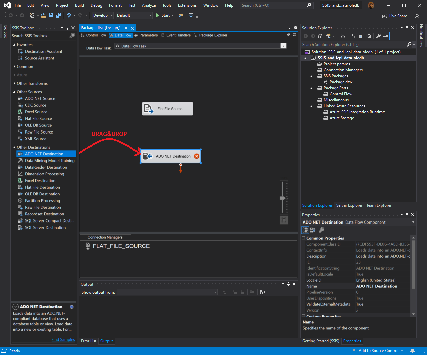
Task: Click the error badge on ADO NET Destination
Action: [197, 156]
